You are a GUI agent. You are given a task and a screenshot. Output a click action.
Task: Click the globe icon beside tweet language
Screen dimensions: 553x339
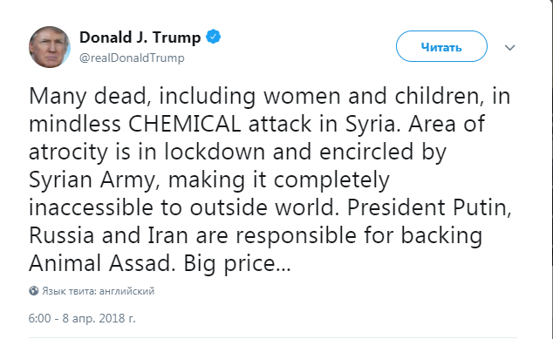pos(34,291)
